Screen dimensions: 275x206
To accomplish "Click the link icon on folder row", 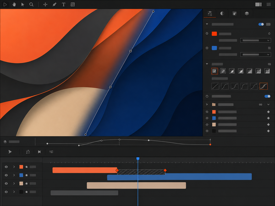I will (x=260, y=104).
